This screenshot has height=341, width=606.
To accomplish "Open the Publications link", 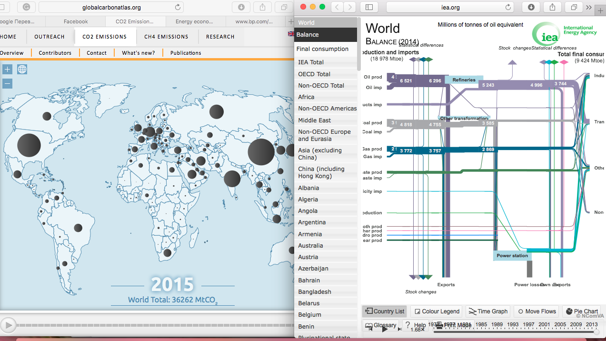I will click(186, 53).
